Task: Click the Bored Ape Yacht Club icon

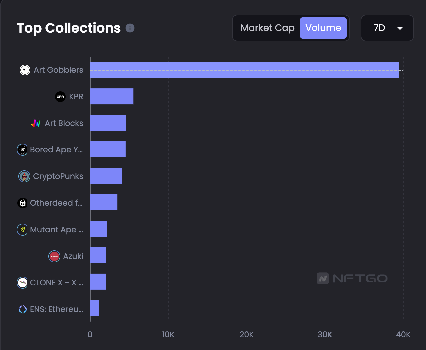Action: (x=22, y=150)
